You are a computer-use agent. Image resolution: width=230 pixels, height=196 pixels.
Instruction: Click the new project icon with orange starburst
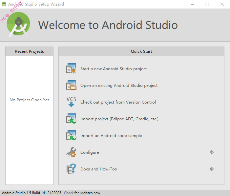tap(71, 69)
